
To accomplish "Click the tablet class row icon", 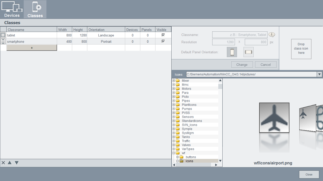I will [3, 35].
